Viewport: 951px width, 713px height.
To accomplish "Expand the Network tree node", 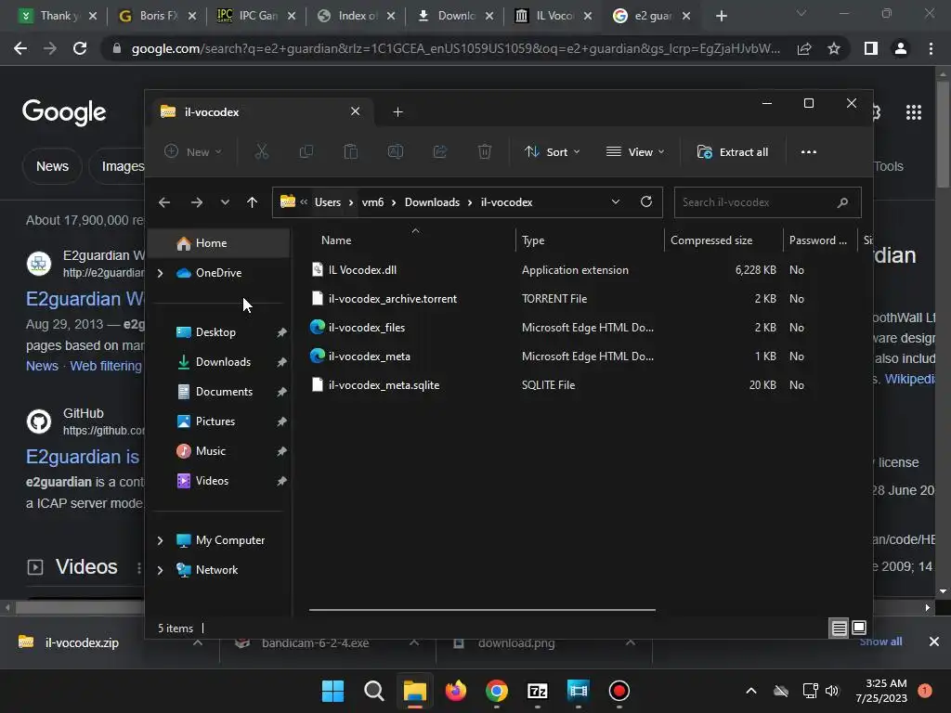I will (x=160, y=570).
